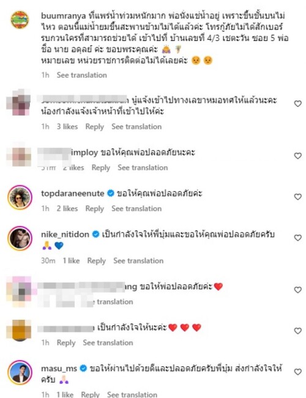Image resolution: width=306 pixels, height=398 pixels.
Task: Reply to topdaraneenute's comment
Action: coord(94,208)
